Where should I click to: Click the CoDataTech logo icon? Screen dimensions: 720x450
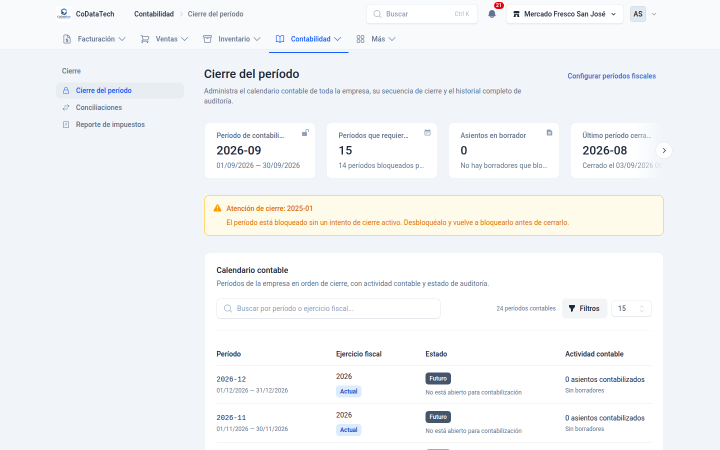pyautogui.click(x=64, y=14)
